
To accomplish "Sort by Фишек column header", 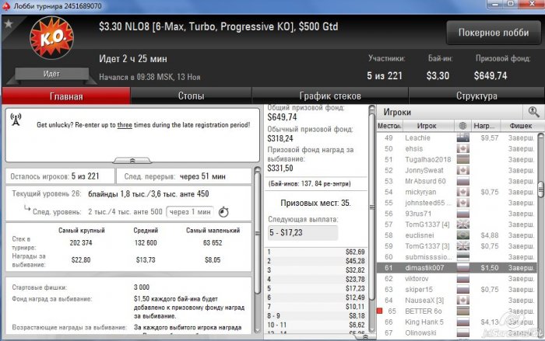I will click(x=520, y=126).
